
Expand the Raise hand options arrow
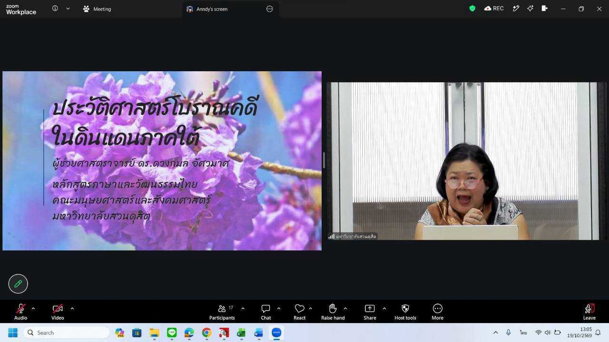(x=345, y=308)
